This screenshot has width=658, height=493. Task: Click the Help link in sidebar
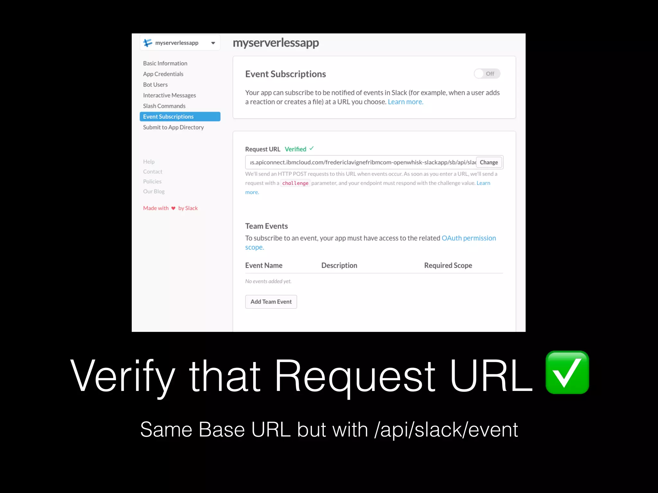coord(149,161)
